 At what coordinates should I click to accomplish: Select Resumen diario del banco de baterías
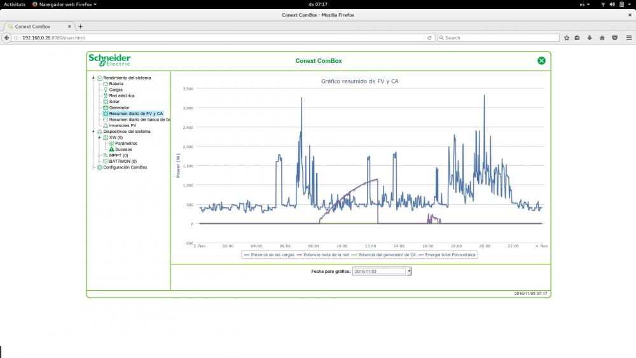click(x=139, y=120)
